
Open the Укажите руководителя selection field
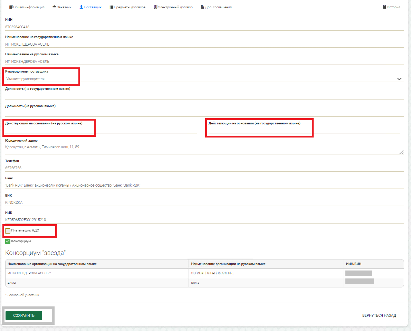200,79
